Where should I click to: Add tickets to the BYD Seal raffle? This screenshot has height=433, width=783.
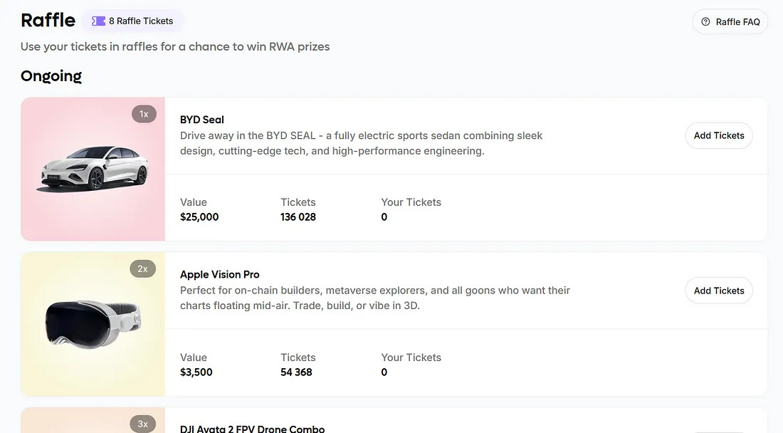(718, 135)
